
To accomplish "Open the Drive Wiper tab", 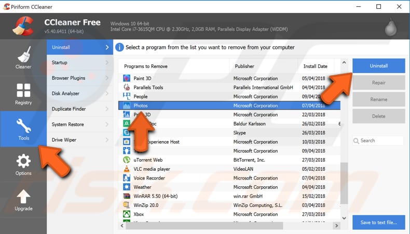I will 80,140.
